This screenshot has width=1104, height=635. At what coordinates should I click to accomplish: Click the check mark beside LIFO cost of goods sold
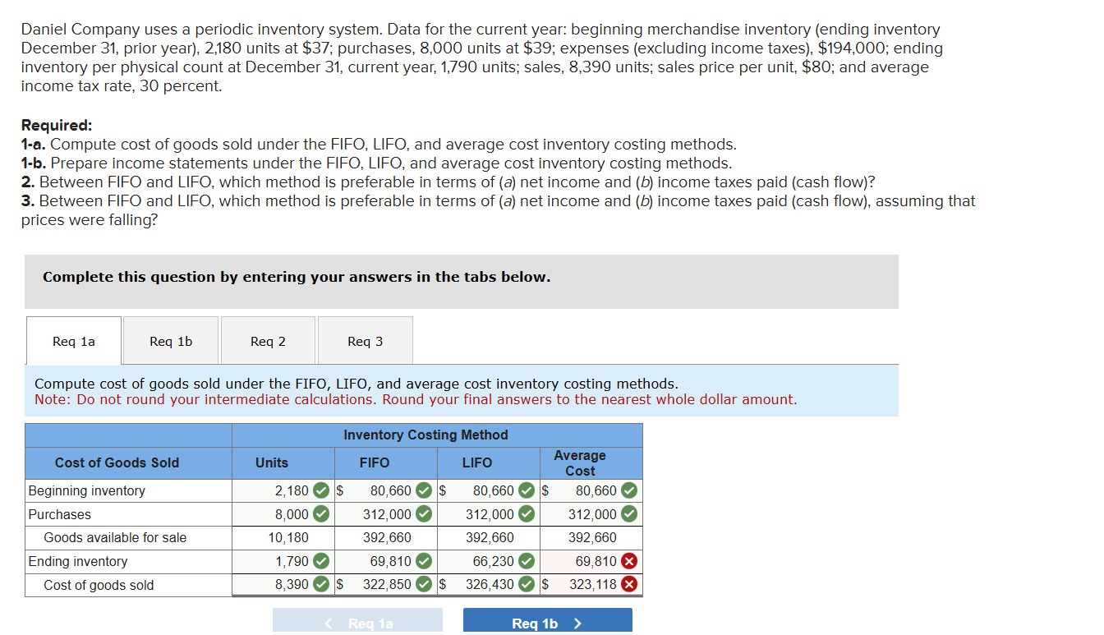tap(527, 585)
